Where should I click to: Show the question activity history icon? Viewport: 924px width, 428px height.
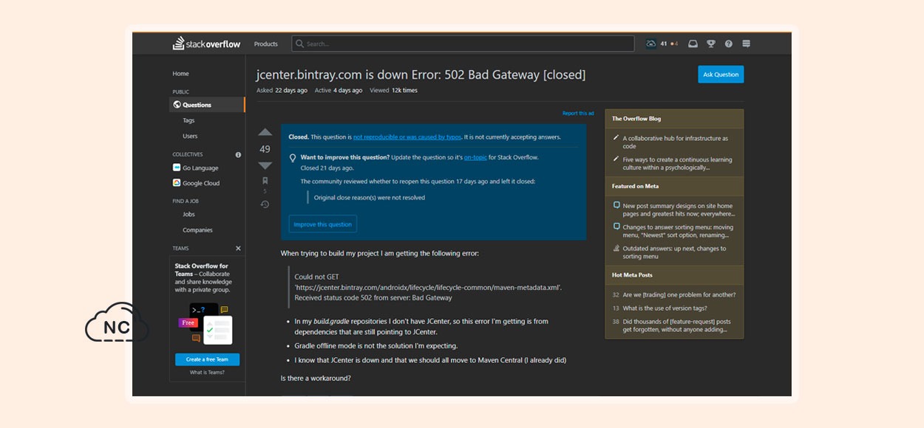click(265, 204)
